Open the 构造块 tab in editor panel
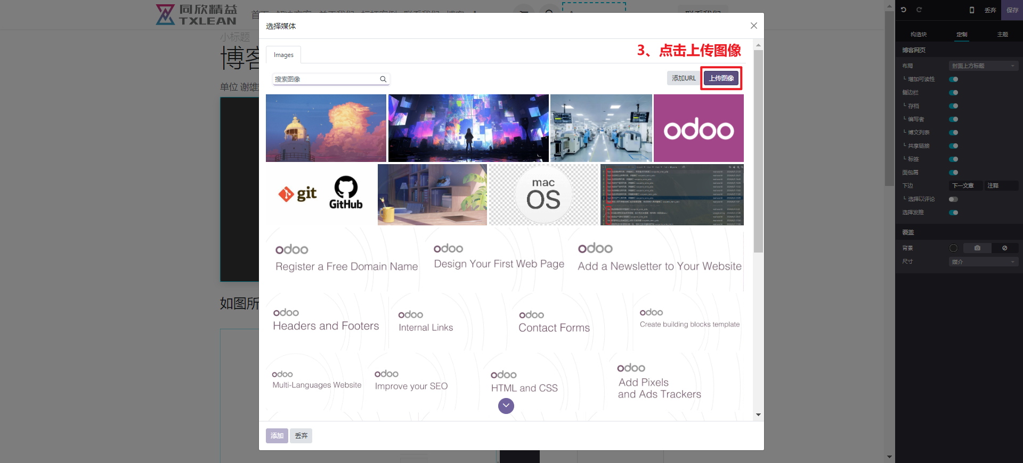 [919, 35]
